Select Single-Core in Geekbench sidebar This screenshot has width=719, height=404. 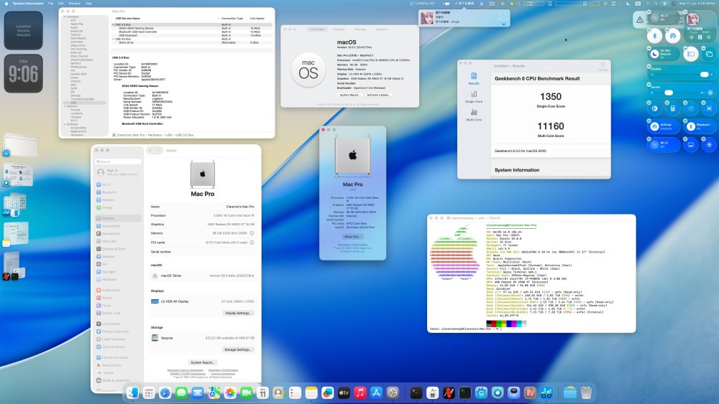click(x=474, y=97)
